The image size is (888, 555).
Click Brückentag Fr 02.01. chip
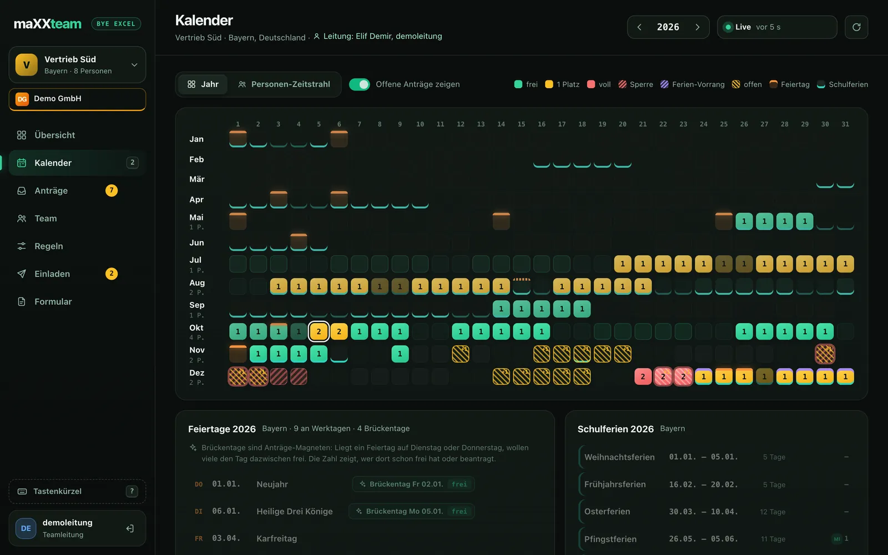coord(413,484)
